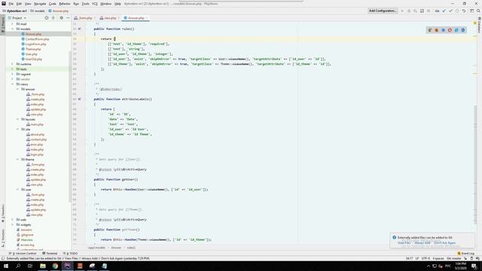
Task: Open Task View on the taskbar
Action: (x=30, y=266)
